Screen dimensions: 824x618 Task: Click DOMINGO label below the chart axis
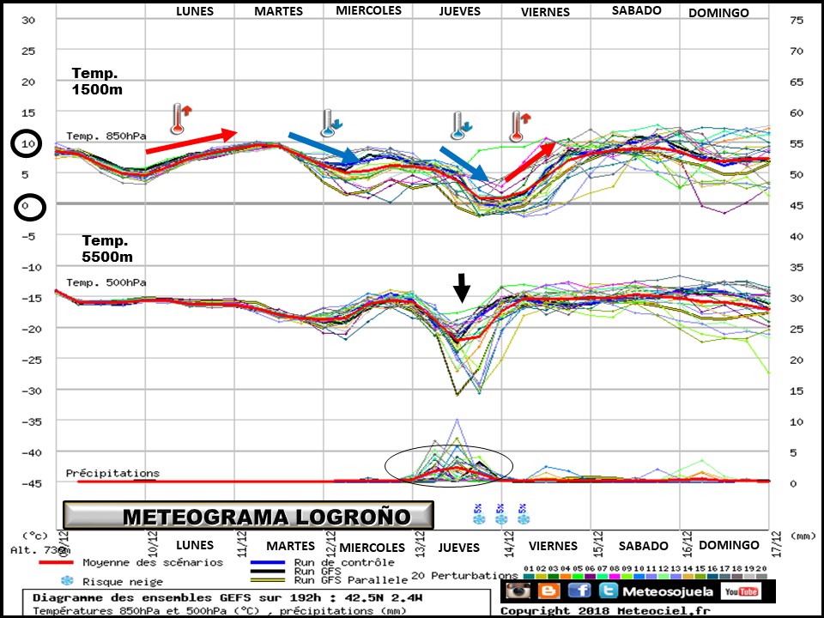(729, 545)
